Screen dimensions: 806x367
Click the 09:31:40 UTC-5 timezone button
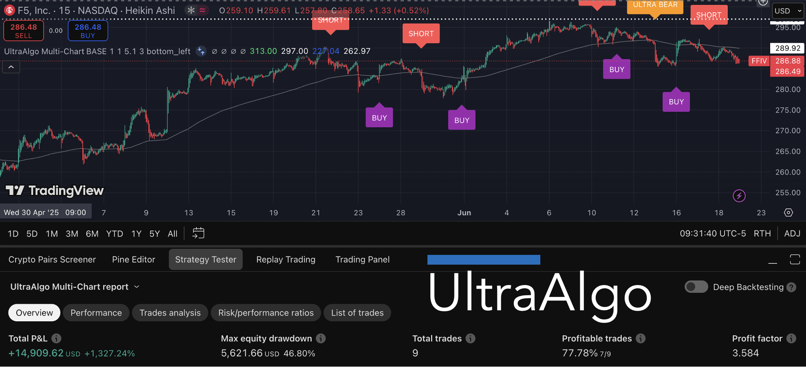[x=713, y=234]
